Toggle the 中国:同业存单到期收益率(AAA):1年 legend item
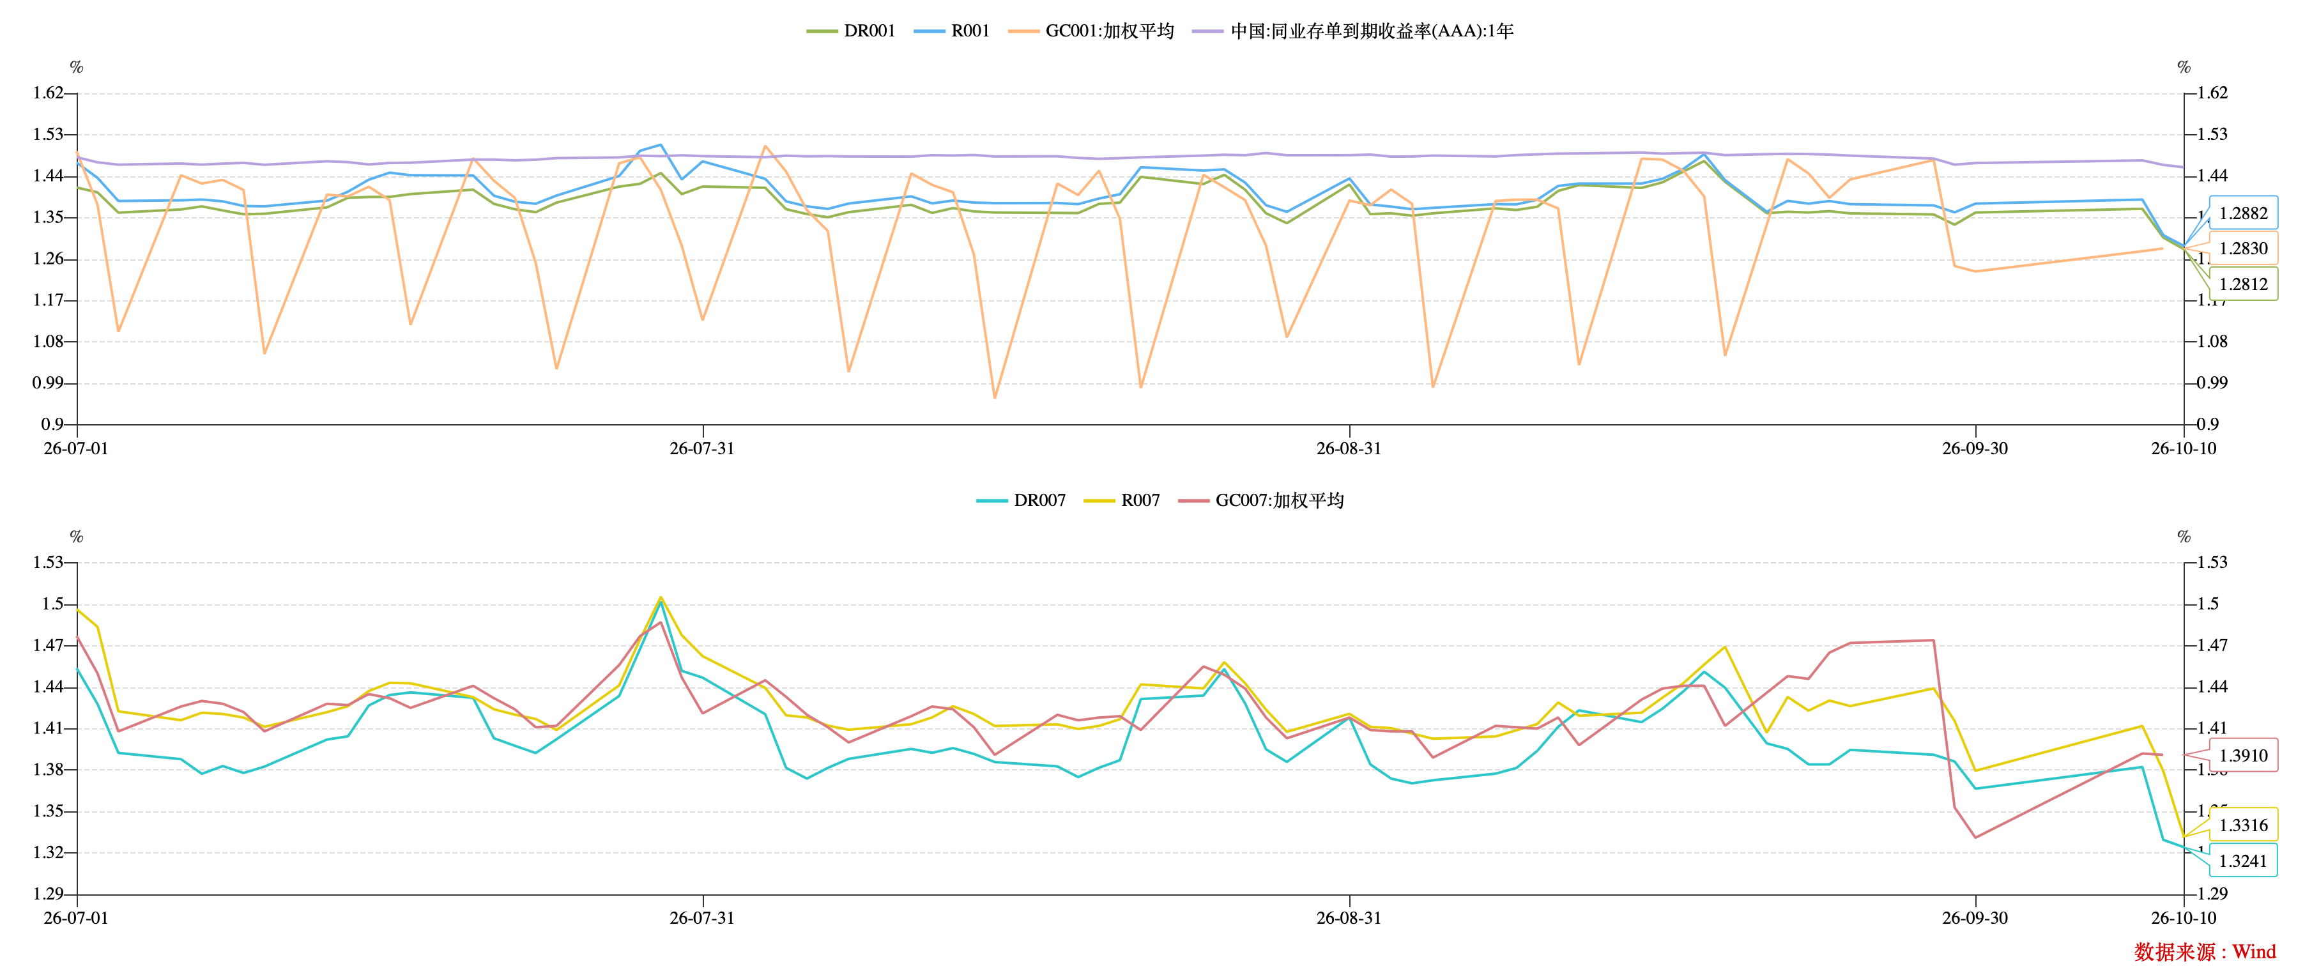Viewport: 2312px width, 980px height. click(x=1352, y=31)
